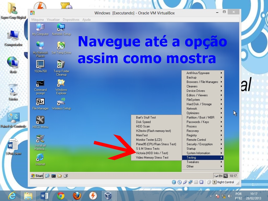Expand Backup submenu
This screenshot has width=268, height=201.
click(x=203, y=77)
